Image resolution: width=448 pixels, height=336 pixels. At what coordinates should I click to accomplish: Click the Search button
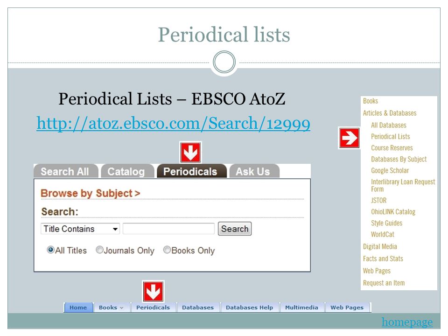pyautogui.click(x=235, y=229)
